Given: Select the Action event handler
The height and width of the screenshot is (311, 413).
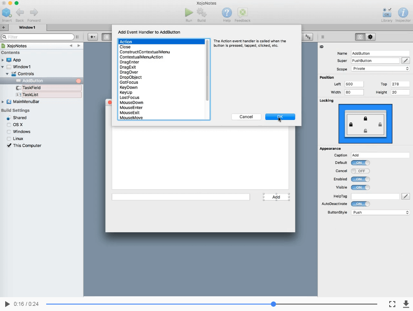Looking at the screenshot, I should (x=162, y=41).
